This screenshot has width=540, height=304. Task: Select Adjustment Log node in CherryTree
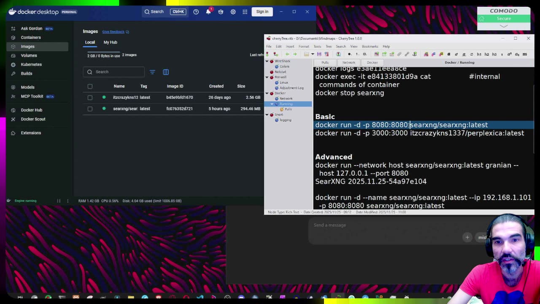point(292,88)
